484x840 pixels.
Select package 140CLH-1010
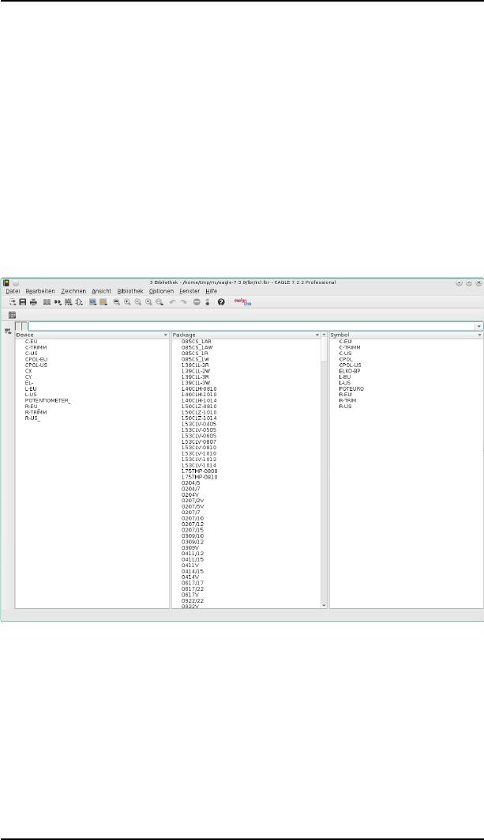point(199,394)
